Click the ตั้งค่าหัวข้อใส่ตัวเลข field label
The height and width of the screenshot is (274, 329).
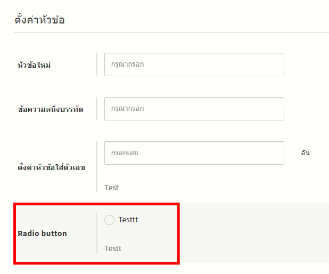click(x=52, y=167)
